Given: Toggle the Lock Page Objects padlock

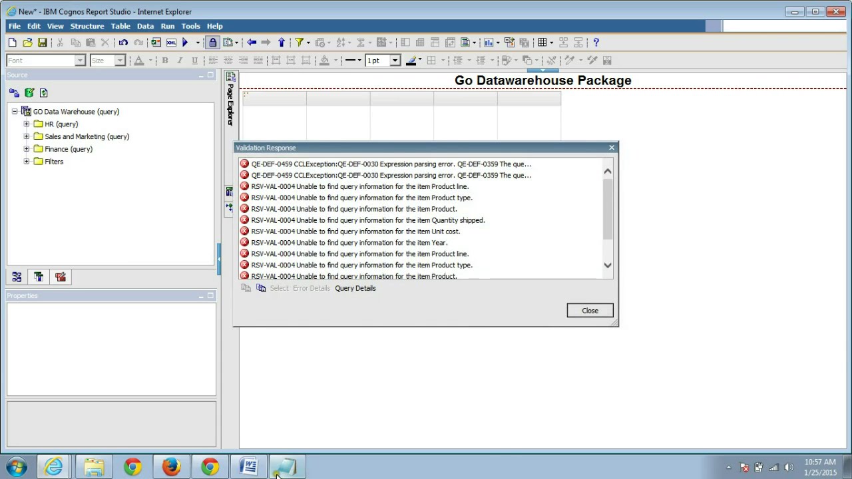Looking at the screenshot, I should point(212,43).
